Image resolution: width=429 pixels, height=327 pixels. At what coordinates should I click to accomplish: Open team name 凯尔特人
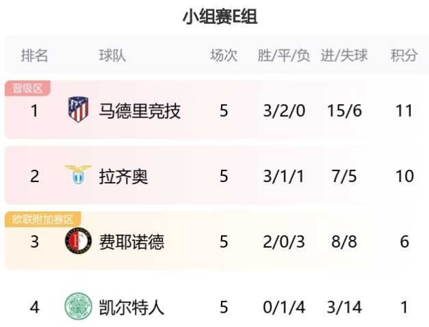131,307
